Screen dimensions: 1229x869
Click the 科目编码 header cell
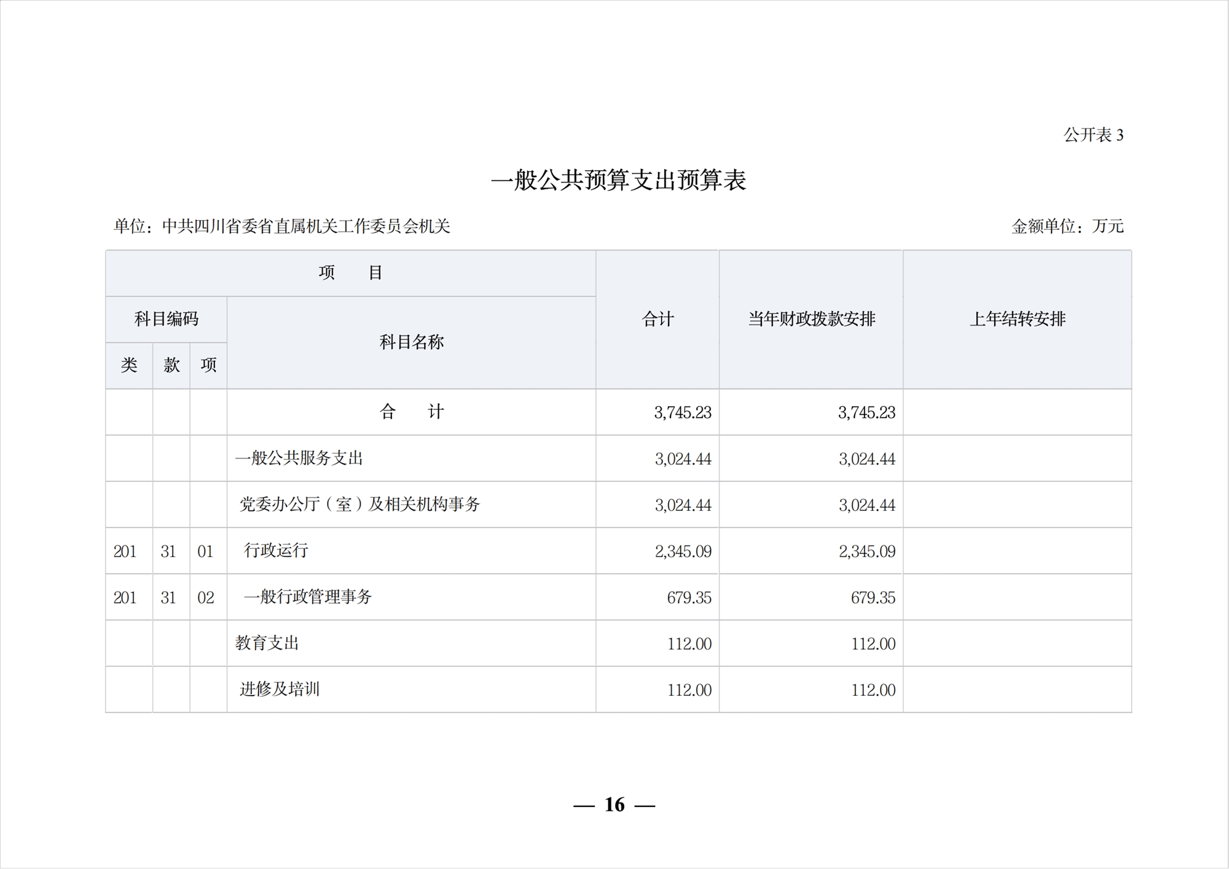[166, 319]
